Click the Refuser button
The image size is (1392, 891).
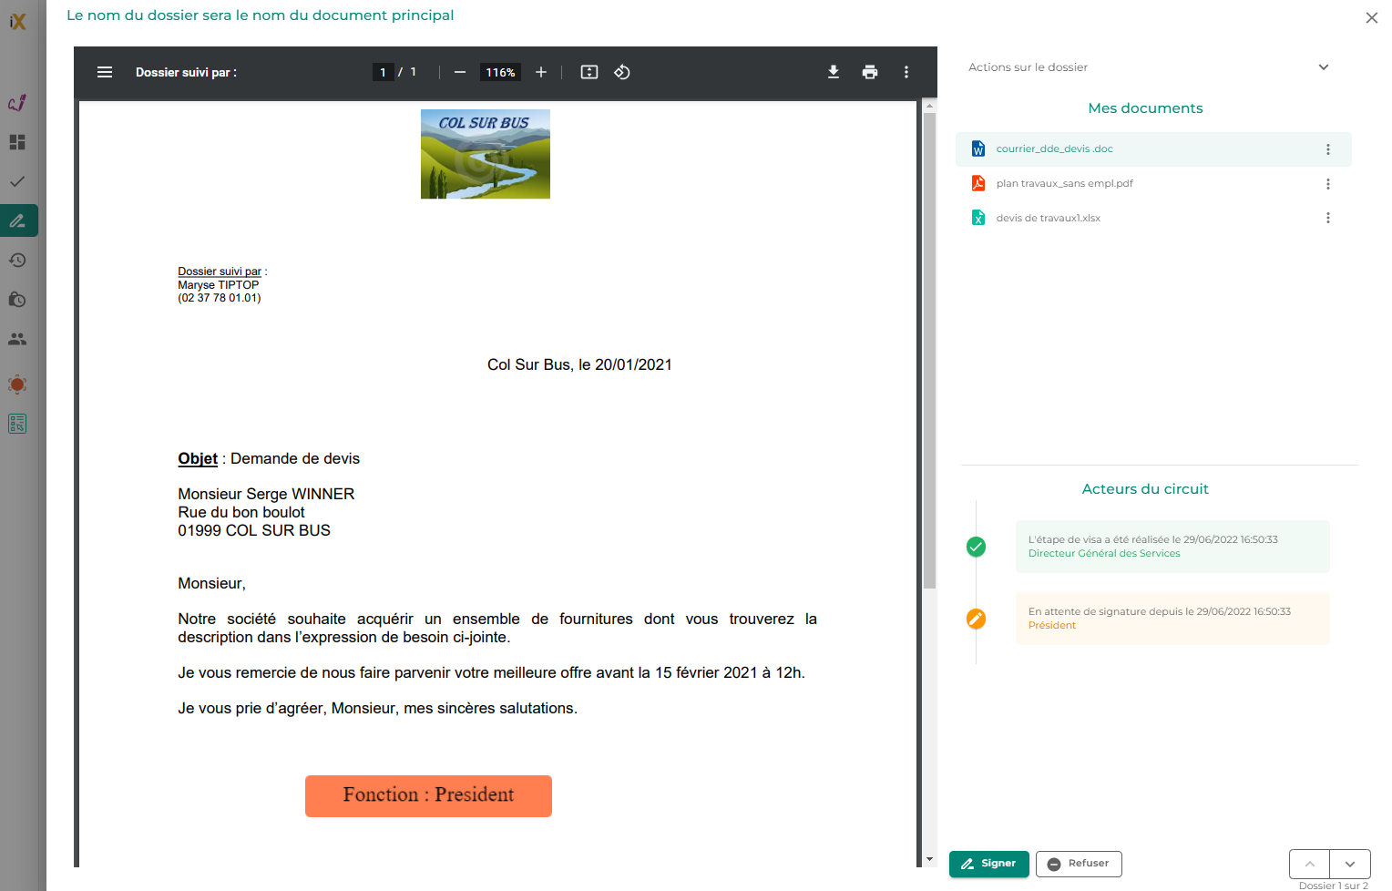(1079, 864)
